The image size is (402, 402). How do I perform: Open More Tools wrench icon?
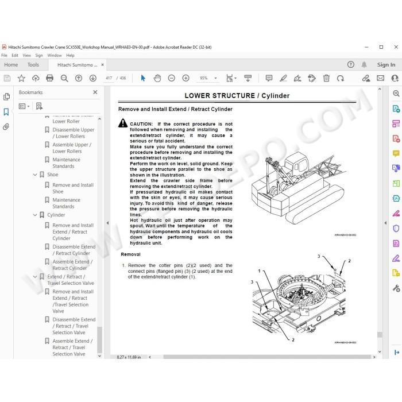396,288
